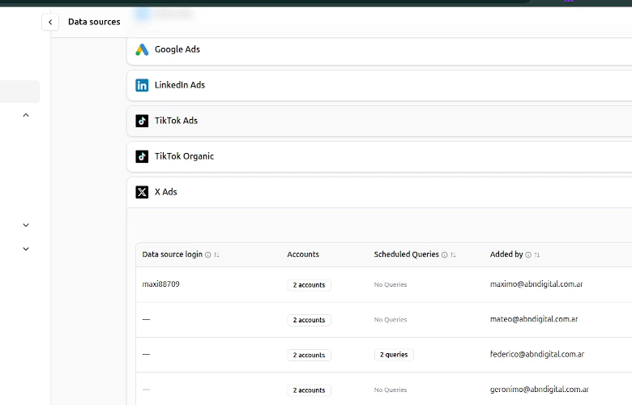Select geronimo@abndigital.com.ar email

click(540, 390)
